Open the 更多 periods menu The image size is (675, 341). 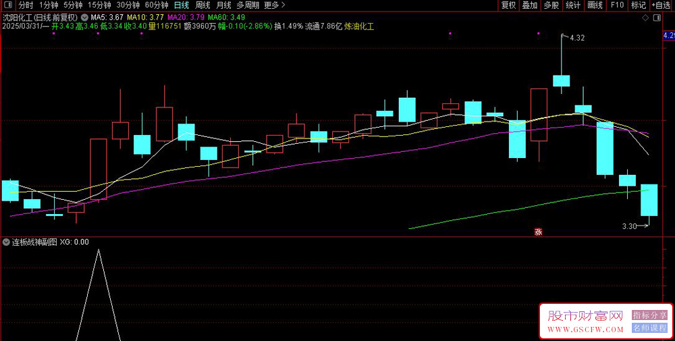(274, 5)
